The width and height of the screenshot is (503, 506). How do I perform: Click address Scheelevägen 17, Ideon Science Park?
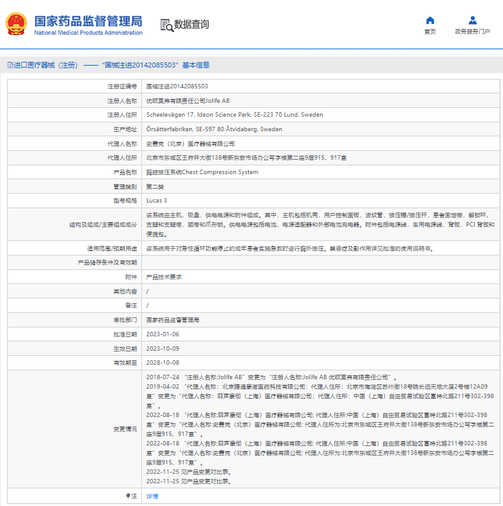(234, 115)
